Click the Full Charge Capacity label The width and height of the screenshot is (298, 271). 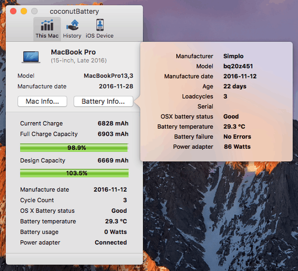coord(49,134)
